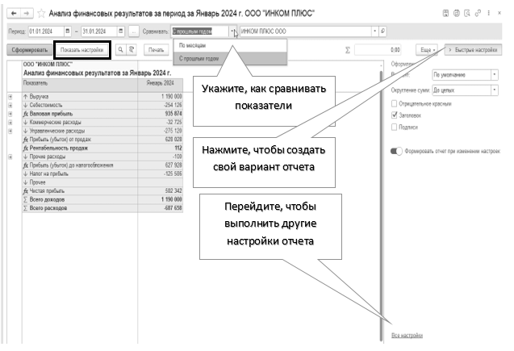Open calendar for period start date 01.01.2024
514x351 pixels.
click(x=68, y=31)
